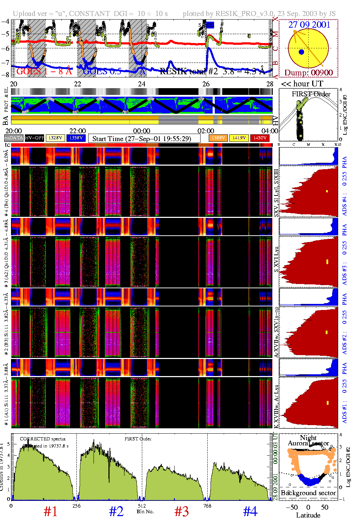The width and height of the screenshot is (357, 525).
Task: Click the "<< hour UT" axis label
Action: (x=302, y=84)
